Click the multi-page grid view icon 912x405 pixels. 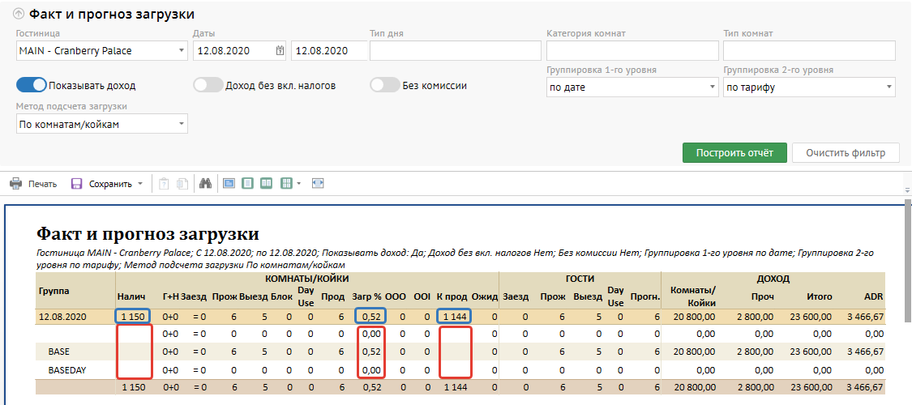286,184
